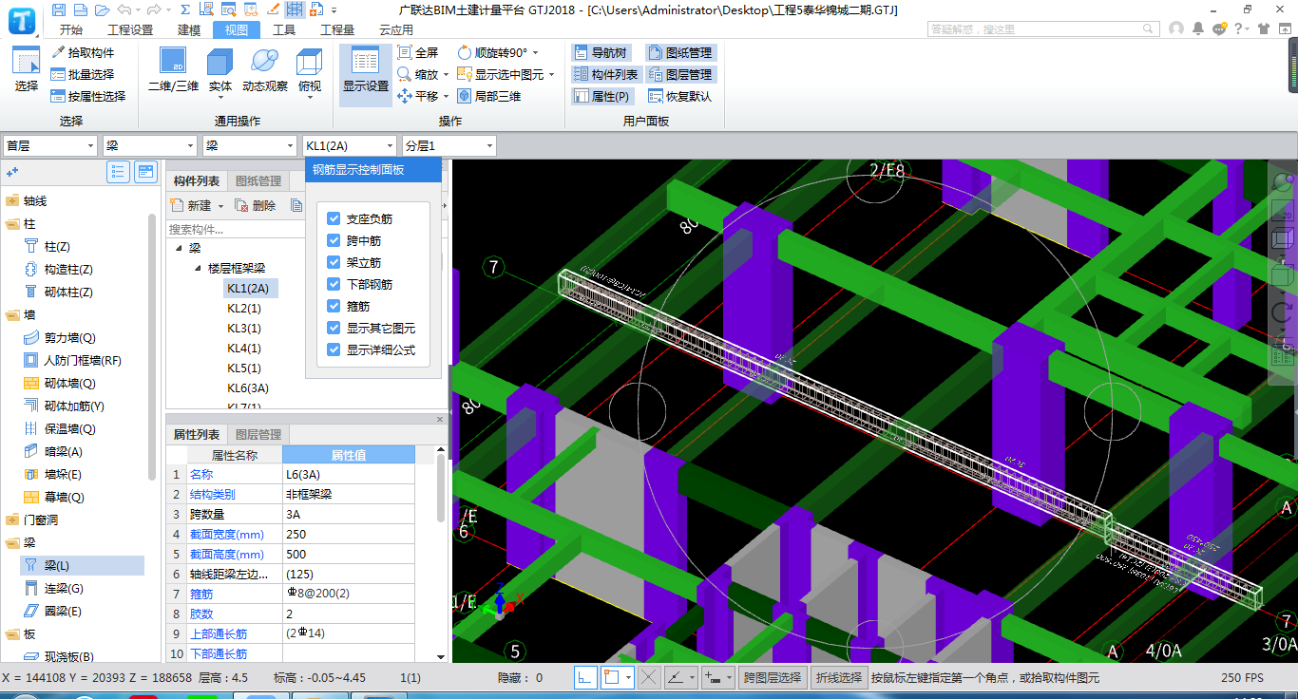The height and width of the screenshot is (699, 1298).
Task: Toggle 图纸管理 drawing management panel
Action: click(x=680, y=52)
